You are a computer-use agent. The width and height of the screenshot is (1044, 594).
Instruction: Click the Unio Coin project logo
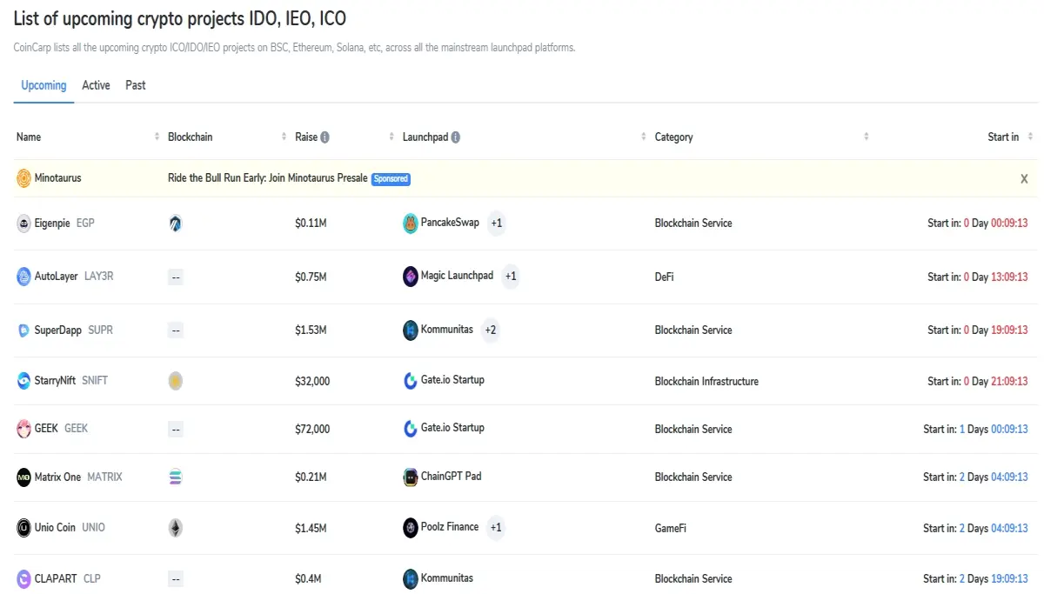(x=23, y=528)
